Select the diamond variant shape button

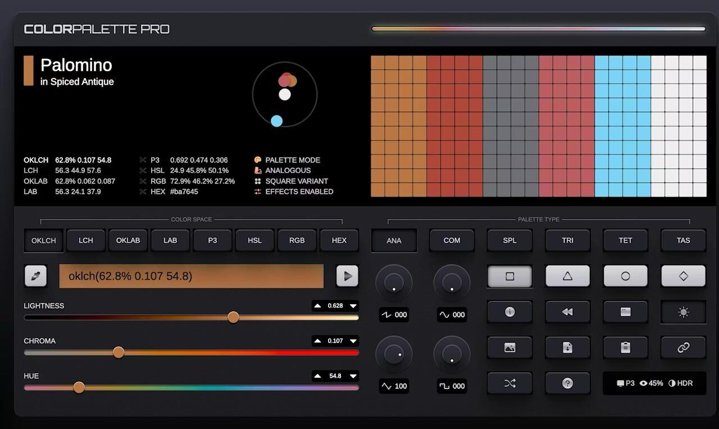(683, 276)
